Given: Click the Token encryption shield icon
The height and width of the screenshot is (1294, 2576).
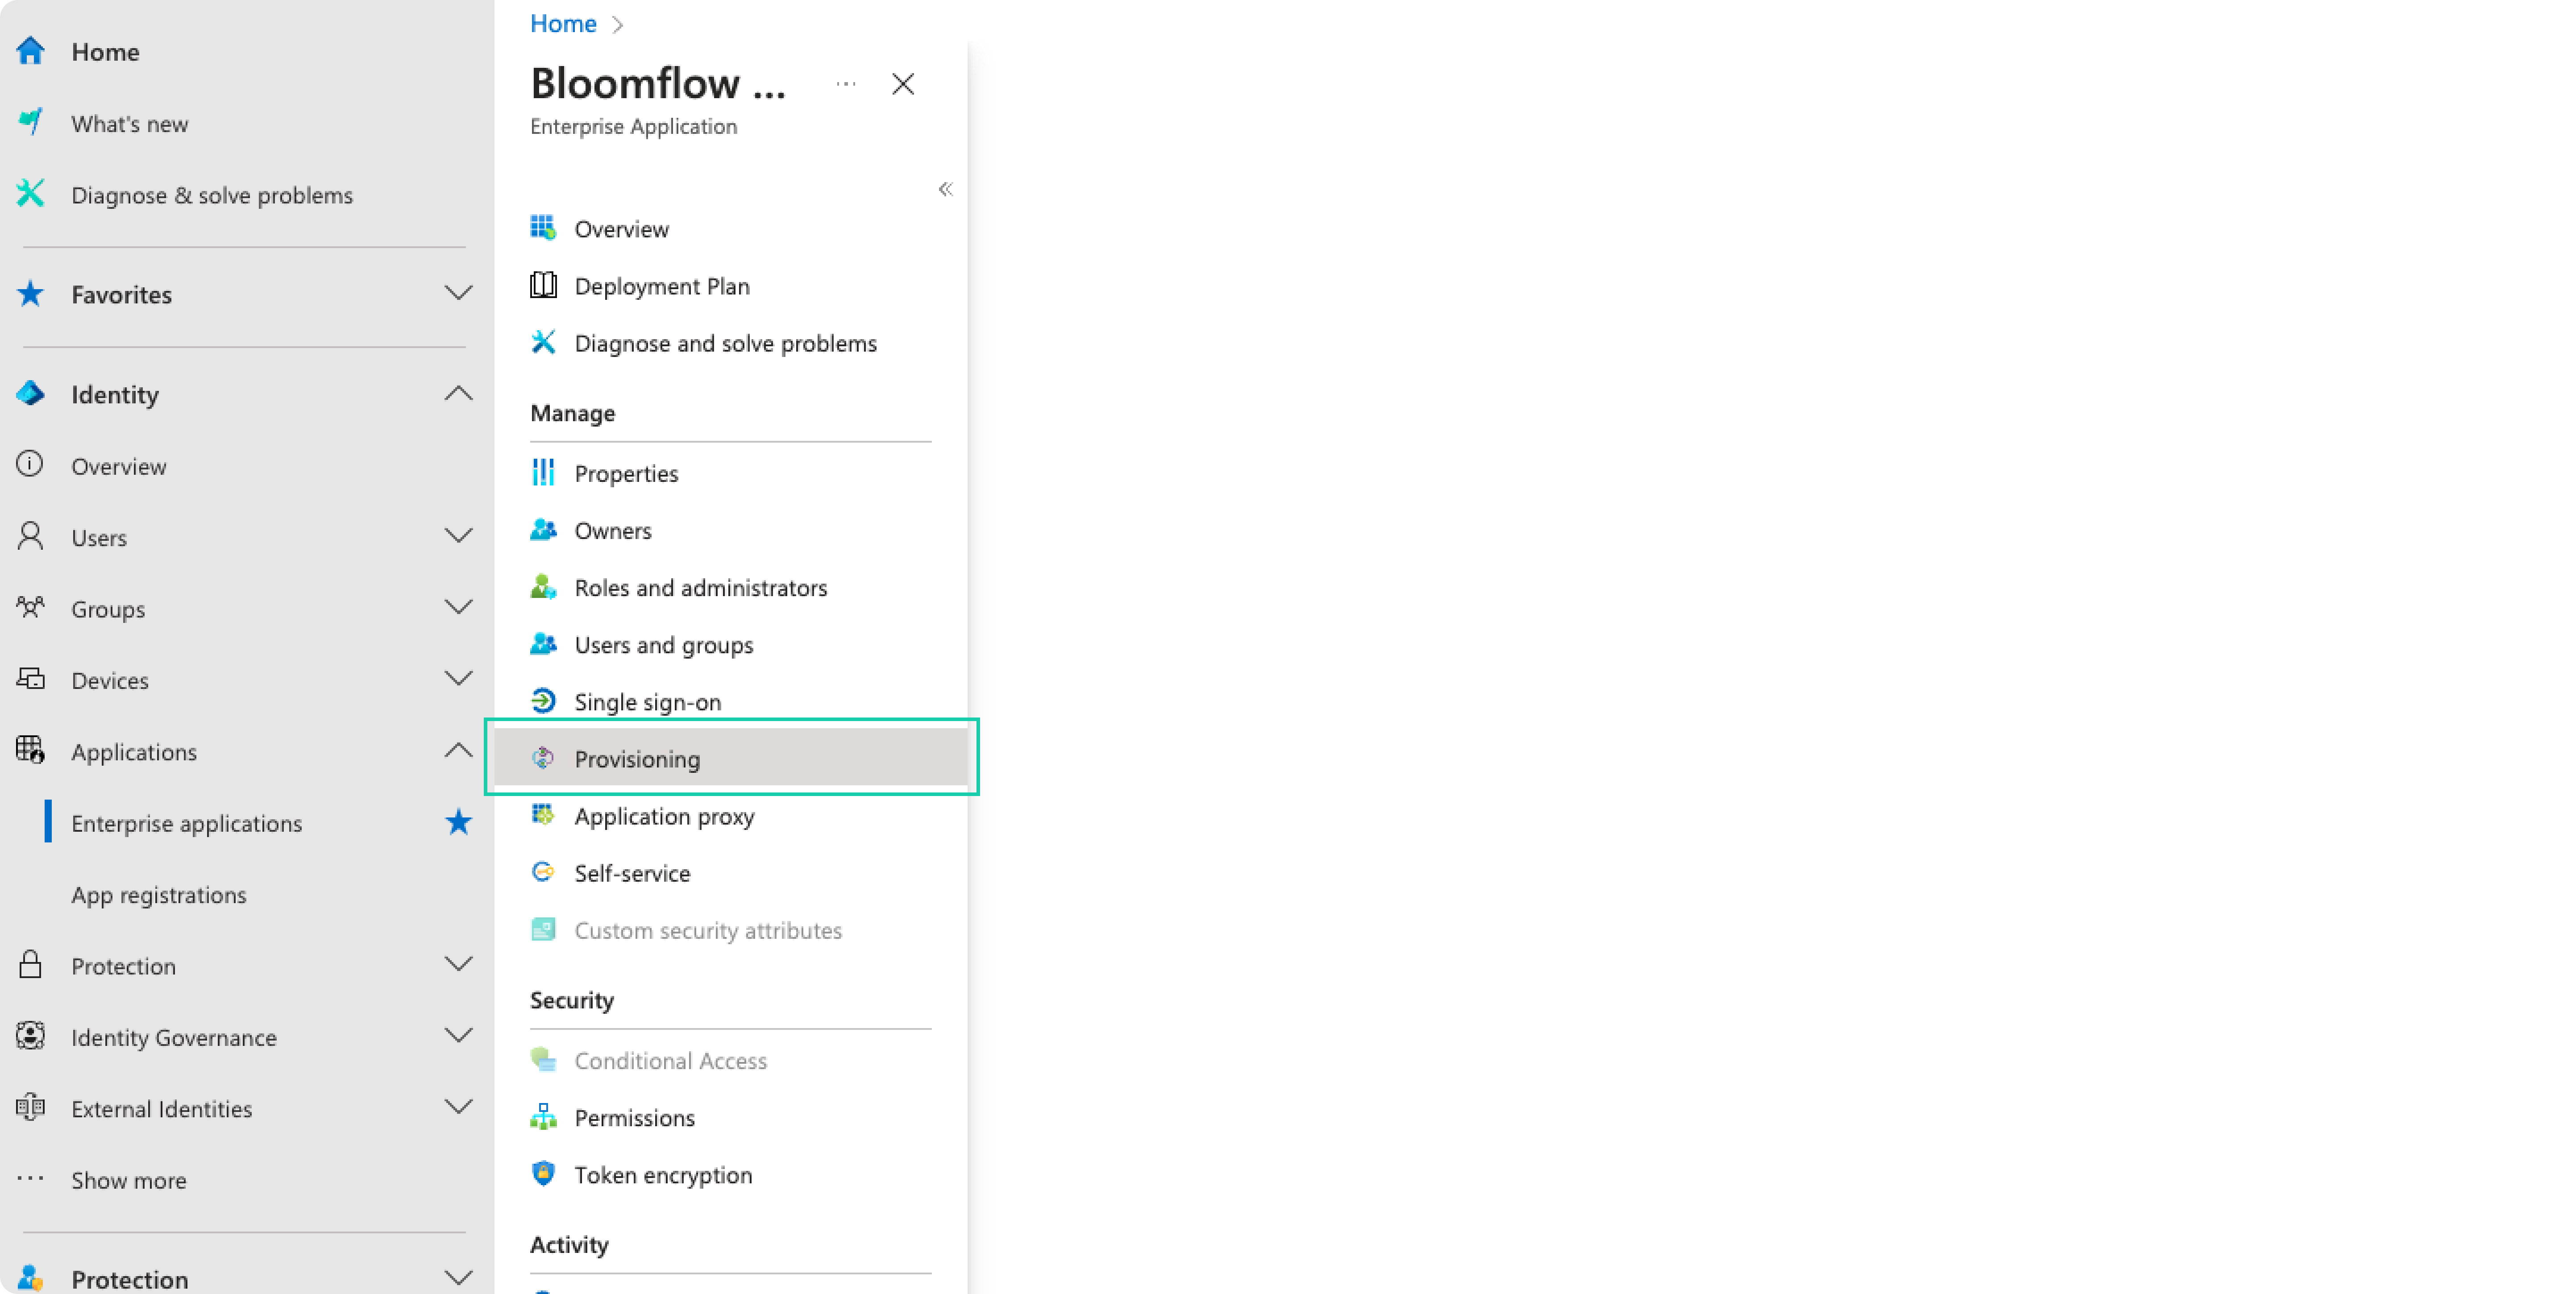Looking at the screenshot, I should click(543, 1174).
